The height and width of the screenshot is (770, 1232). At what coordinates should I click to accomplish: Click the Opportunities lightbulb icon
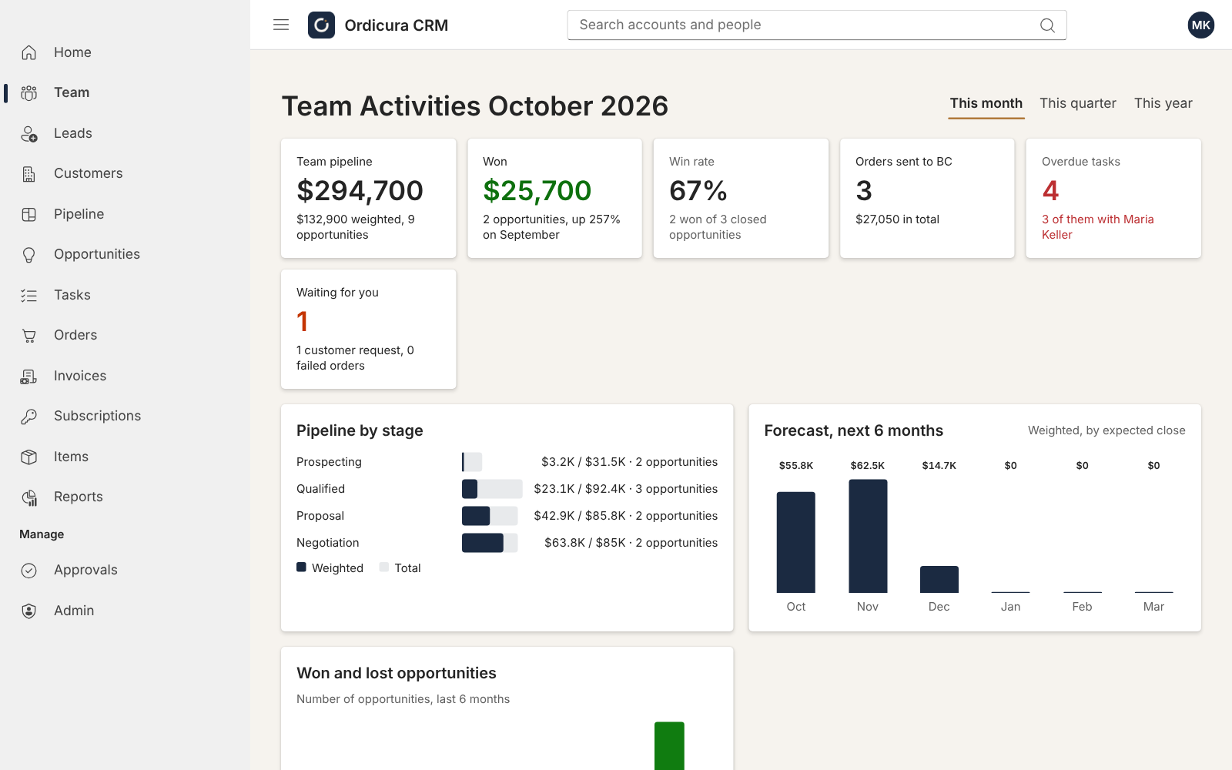29,254
